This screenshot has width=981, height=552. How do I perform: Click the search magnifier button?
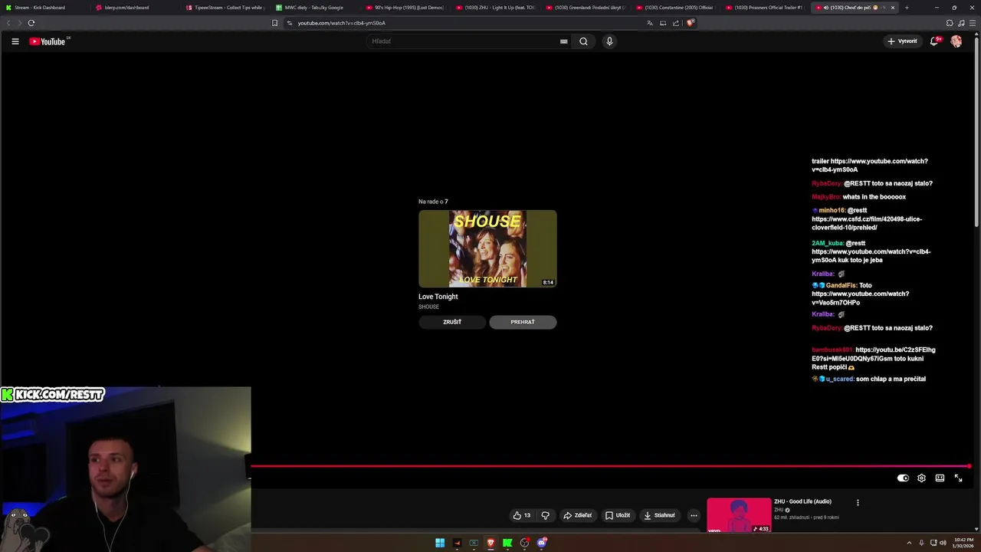coord(583,41)
